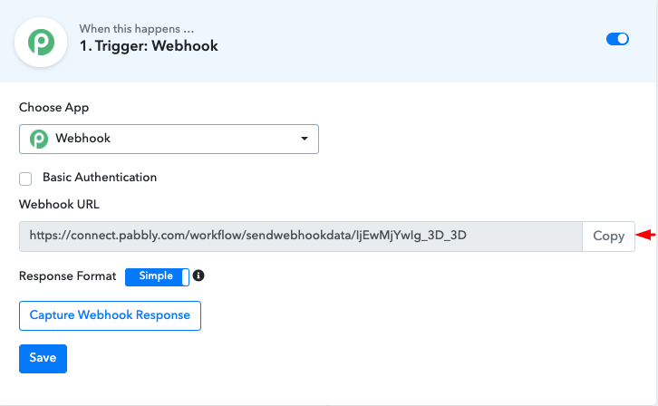Click Capture Webhook Response button
Image resolution: width=658 pixels, height=406 pixels.
[110, 315]
